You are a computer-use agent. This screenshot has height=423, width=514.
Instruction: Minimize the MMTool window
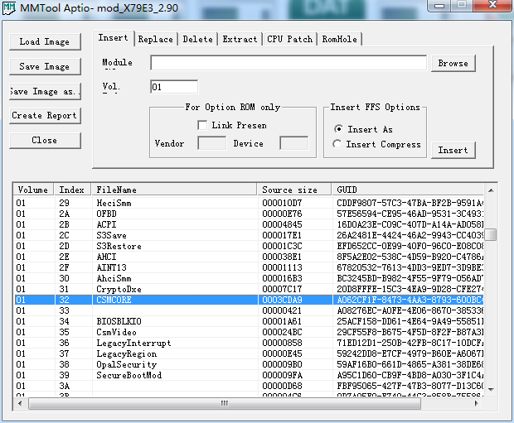pyautogui.click(x=439, y=6)
